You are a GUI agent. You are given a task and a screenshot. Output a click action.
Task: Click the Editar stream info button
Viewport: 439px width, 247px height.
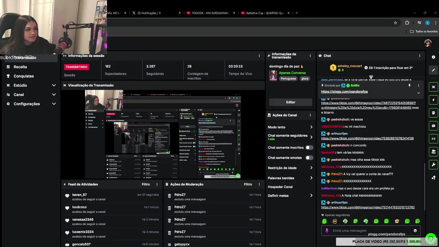pos(290,102)
